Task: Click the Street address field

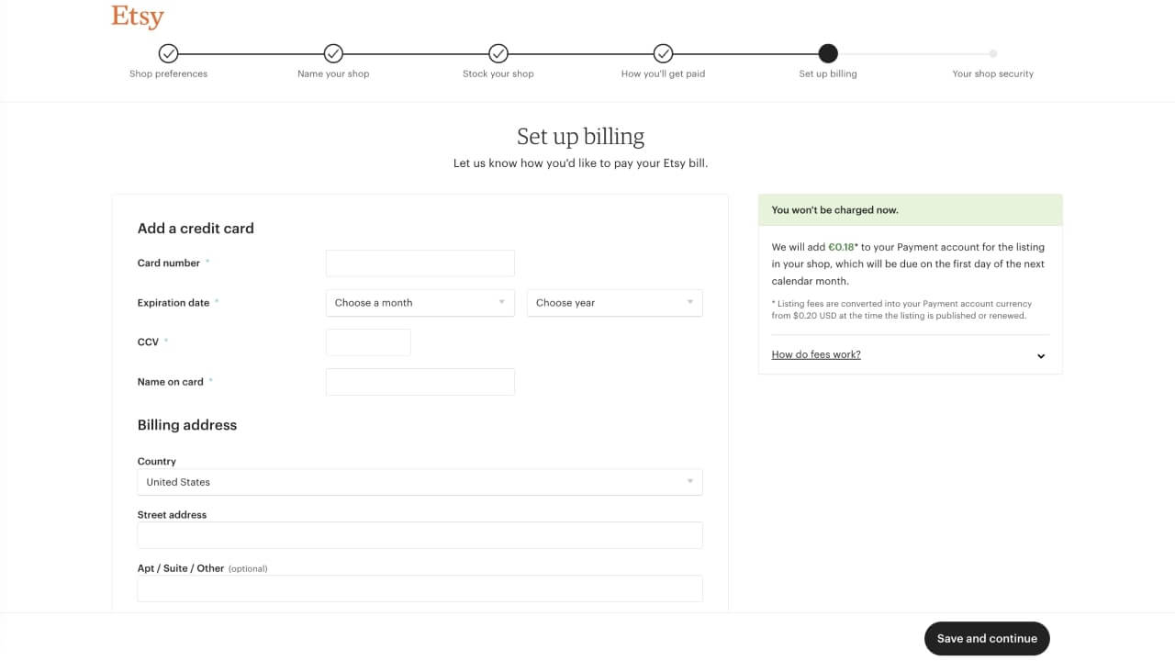Action: click(420, 534)
